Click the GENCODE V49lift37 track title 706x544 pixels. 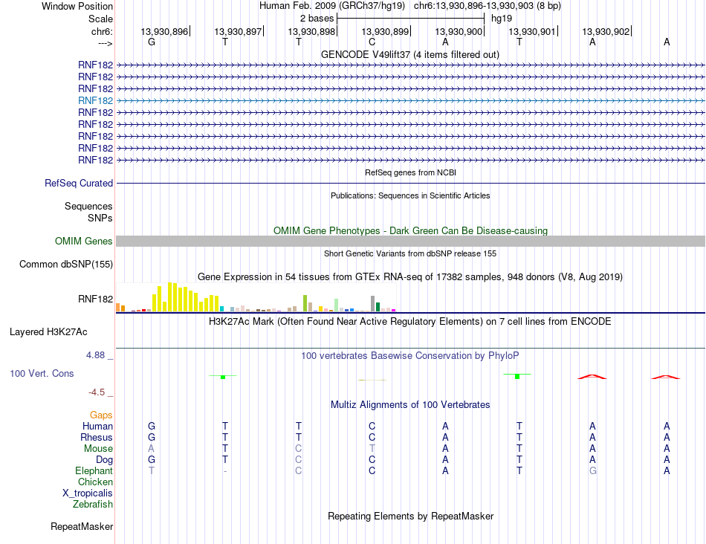point(409,54)
